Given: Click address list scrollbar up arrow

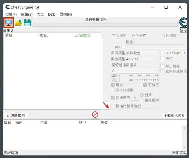Looking at the screenshot, I should [184, 128].
